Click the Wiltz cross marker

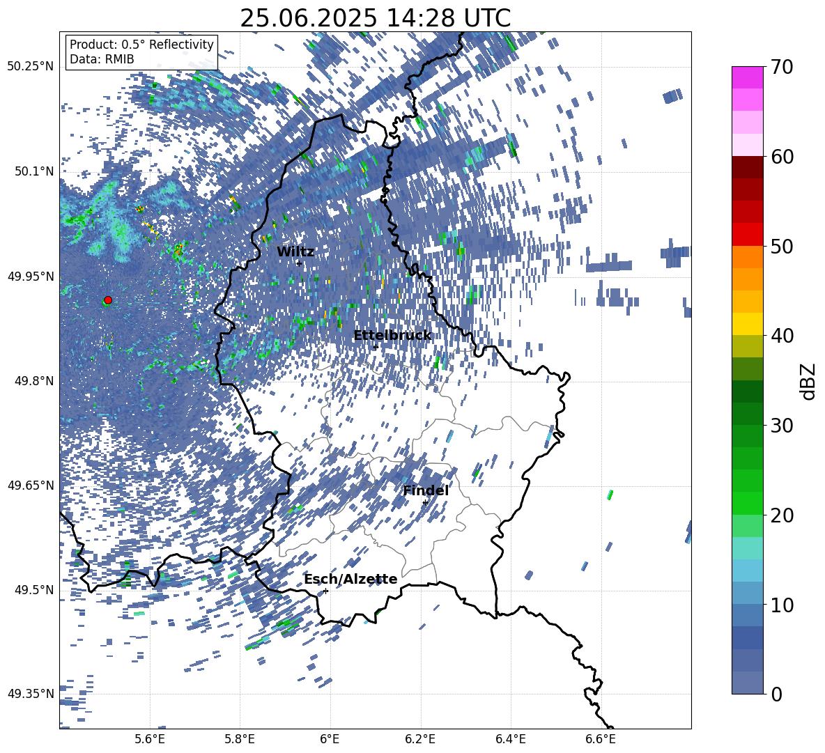coord(300,263)
